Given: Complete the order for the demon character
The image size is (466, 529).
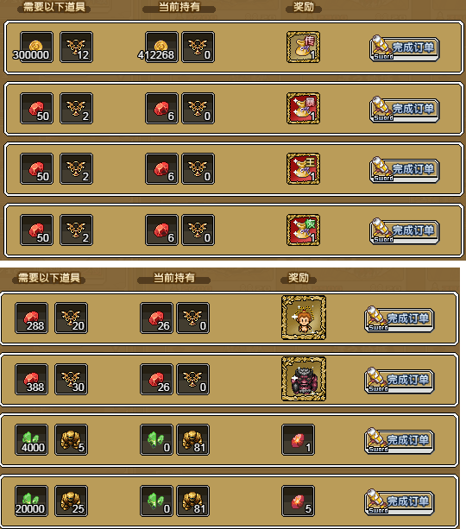Looking at the screenshot, I should 400,381.
